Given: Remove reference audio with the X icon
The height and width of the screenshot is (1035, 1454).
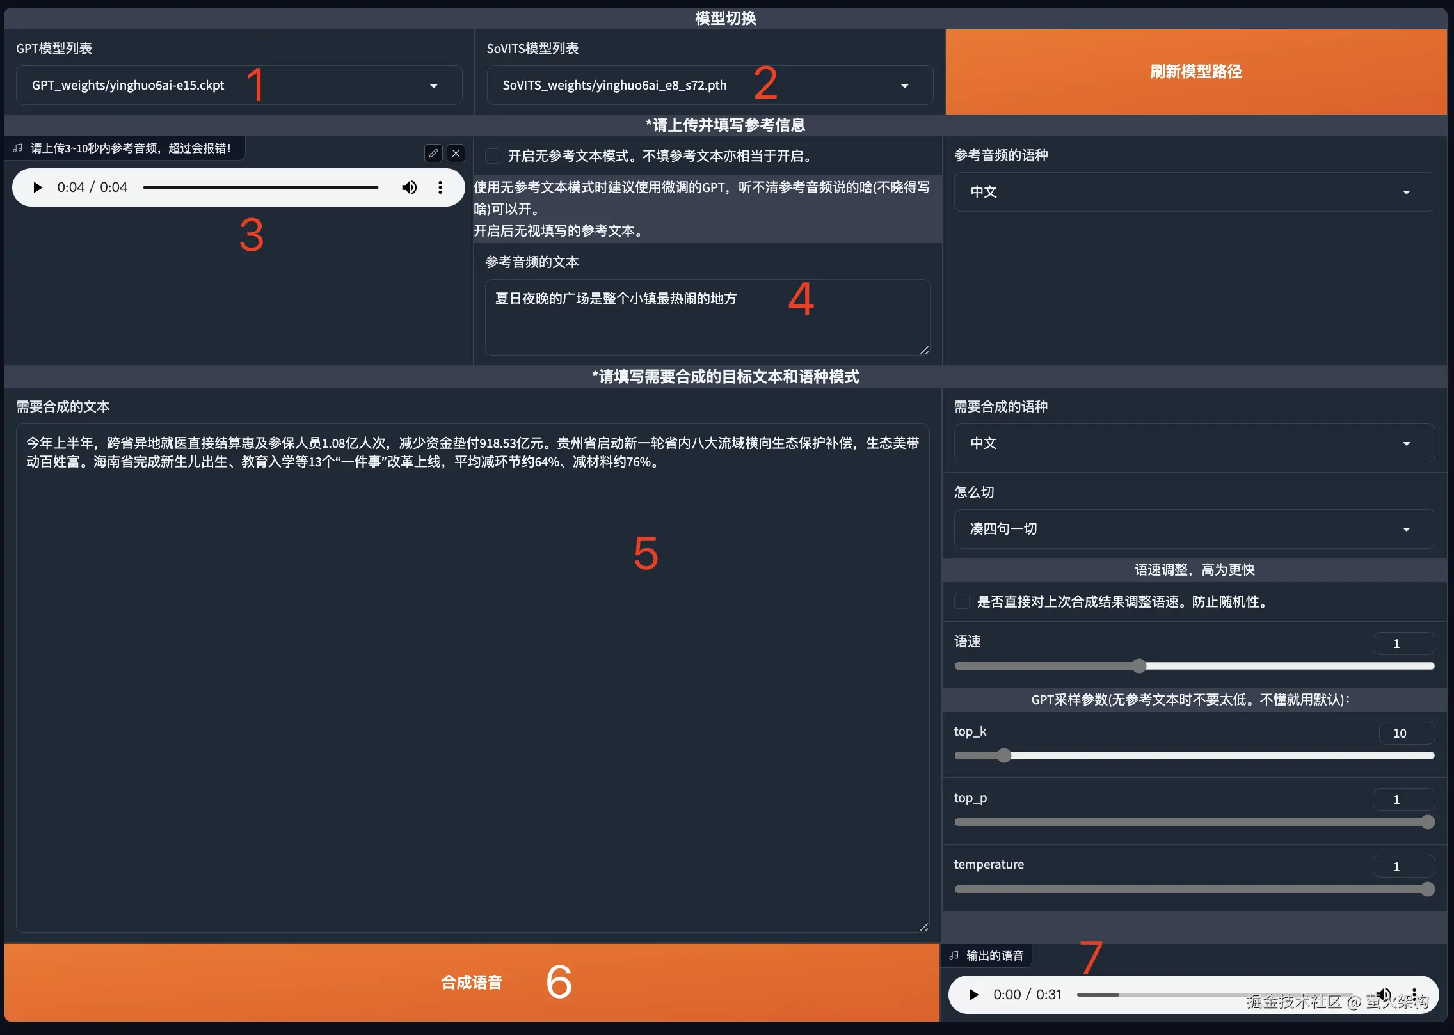Looking at the screenshot, I should click(456, 154).
